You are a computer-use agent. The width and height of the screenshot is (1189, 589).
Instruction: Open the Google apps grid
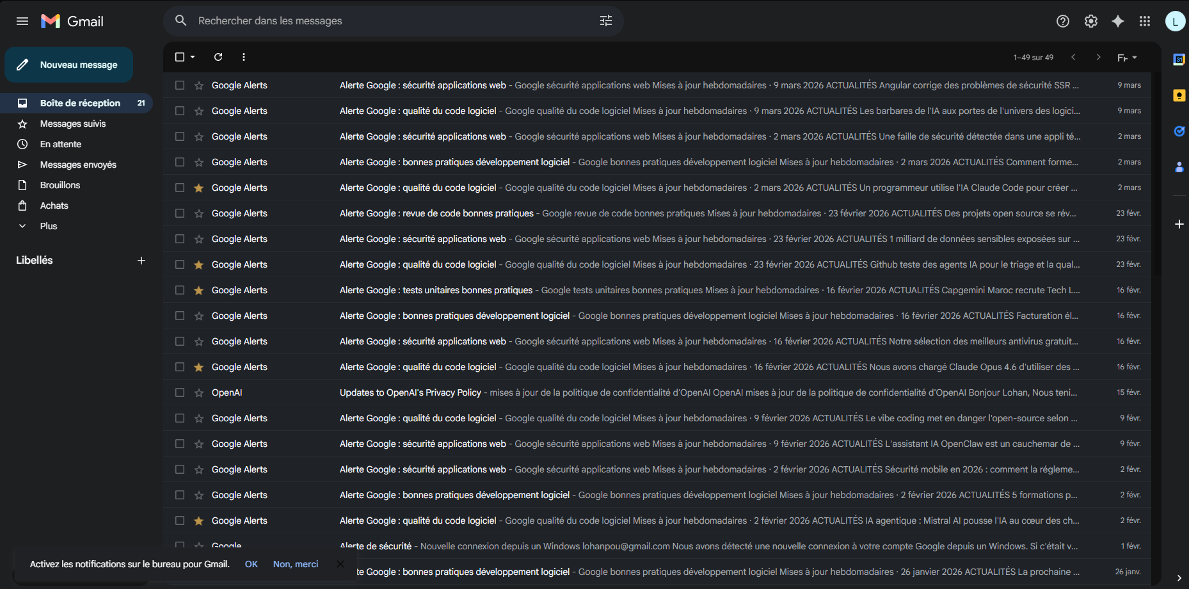tap(1145, 20)
